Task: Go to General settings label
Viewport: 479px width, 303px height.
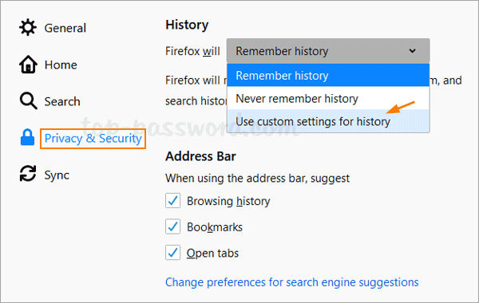Action: click(x=65, y=28)
